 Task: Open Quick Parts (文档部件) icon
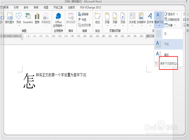(141, 16)
